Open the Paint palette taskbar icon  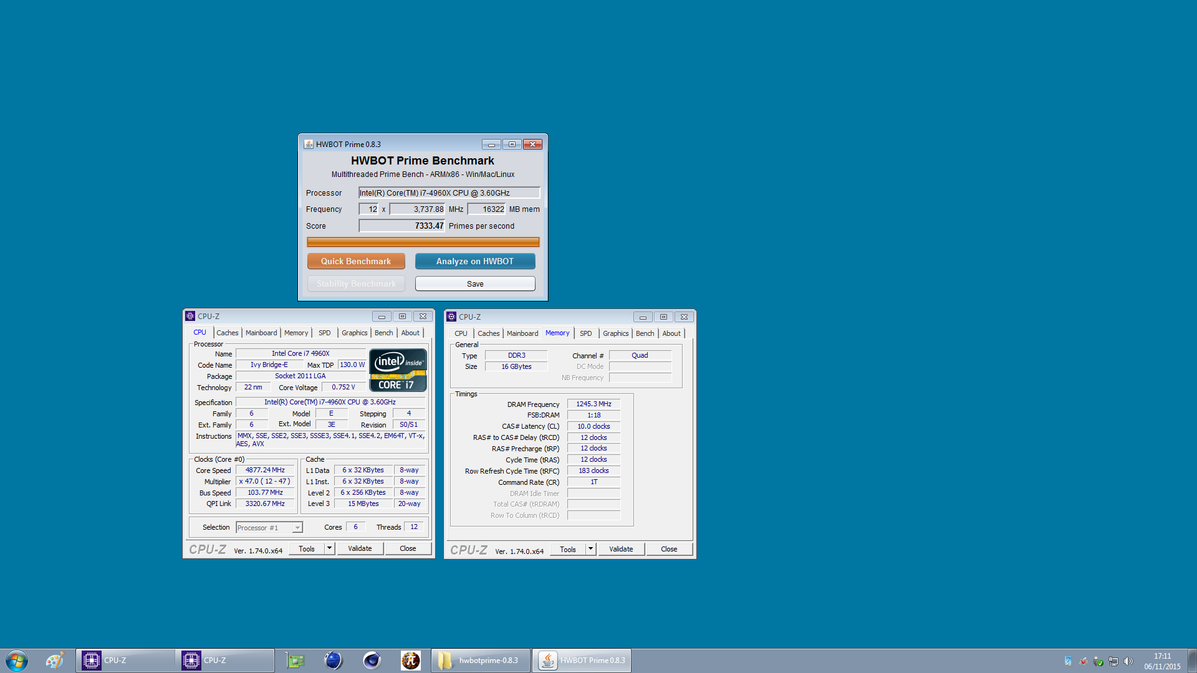coord(55,661)
